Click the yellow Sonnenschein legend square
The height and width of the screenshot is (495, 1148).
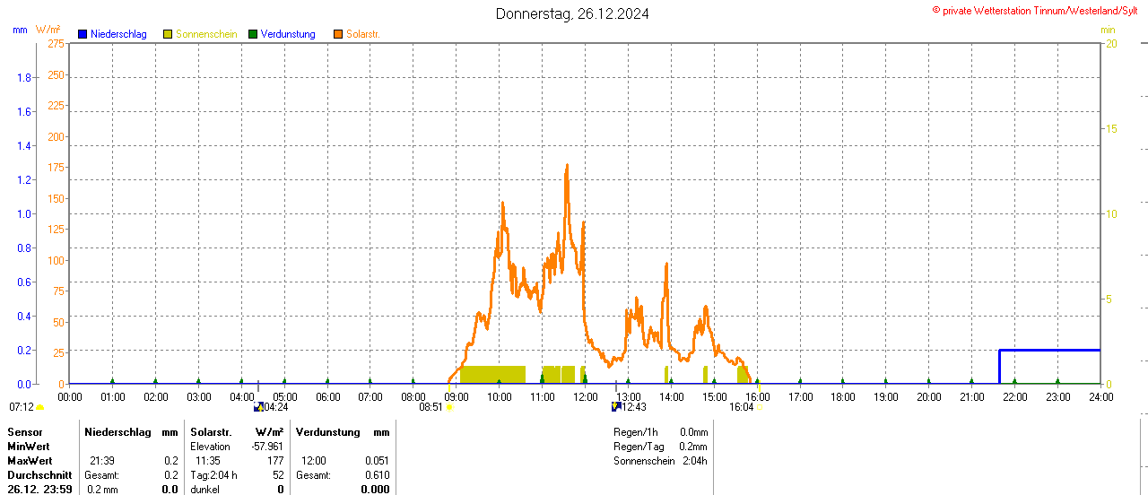[168, 34]
